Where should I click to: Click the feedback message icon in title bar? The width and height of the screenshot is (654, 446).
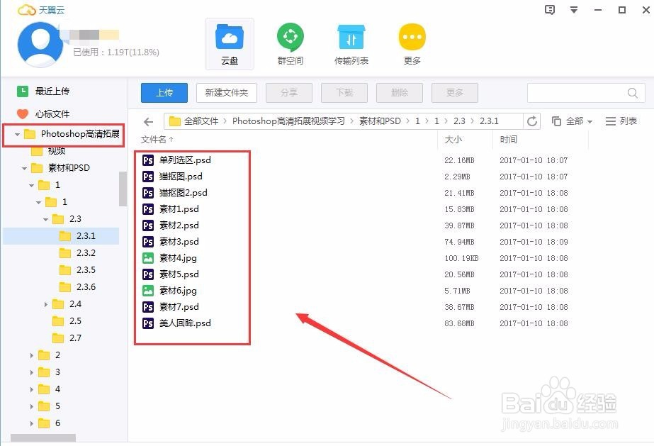coord(549,9)
